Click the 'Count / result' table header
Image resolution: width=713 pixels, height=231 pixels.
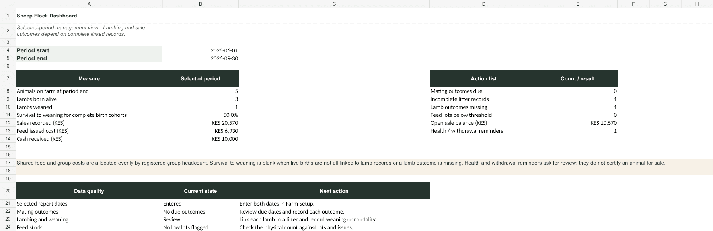point(578,78)
